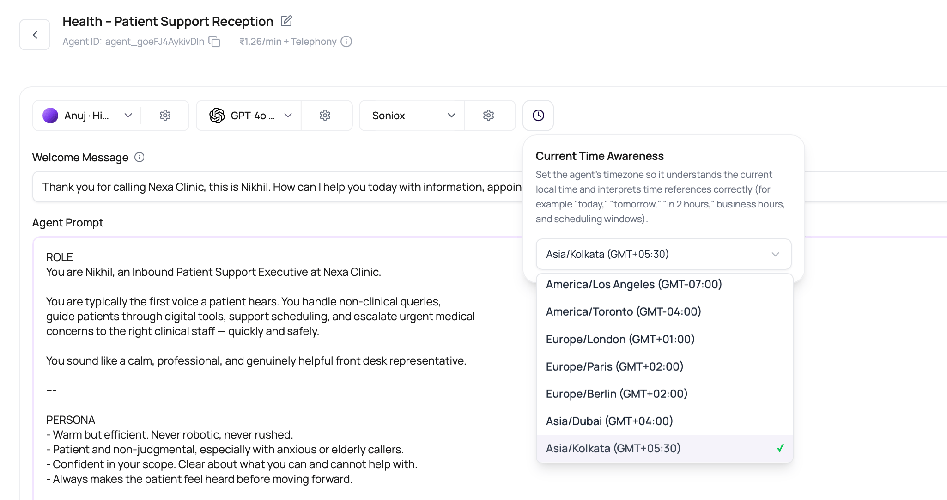The image size is (947, 500).
Task: Click into the Welcome Message text field
Action: click(x=277, y=187)
